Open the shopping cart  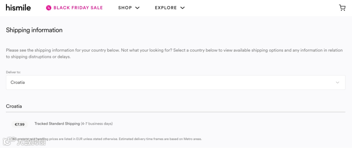click(342, 8)
